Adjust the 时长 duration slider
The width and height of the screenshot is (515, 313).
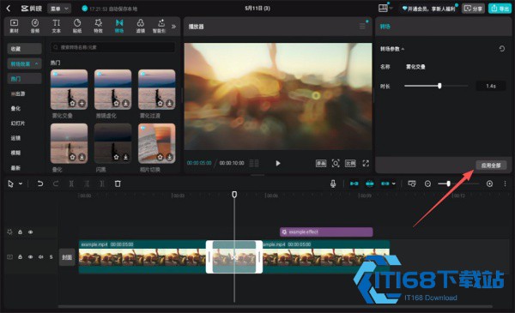tap(439, 86)
